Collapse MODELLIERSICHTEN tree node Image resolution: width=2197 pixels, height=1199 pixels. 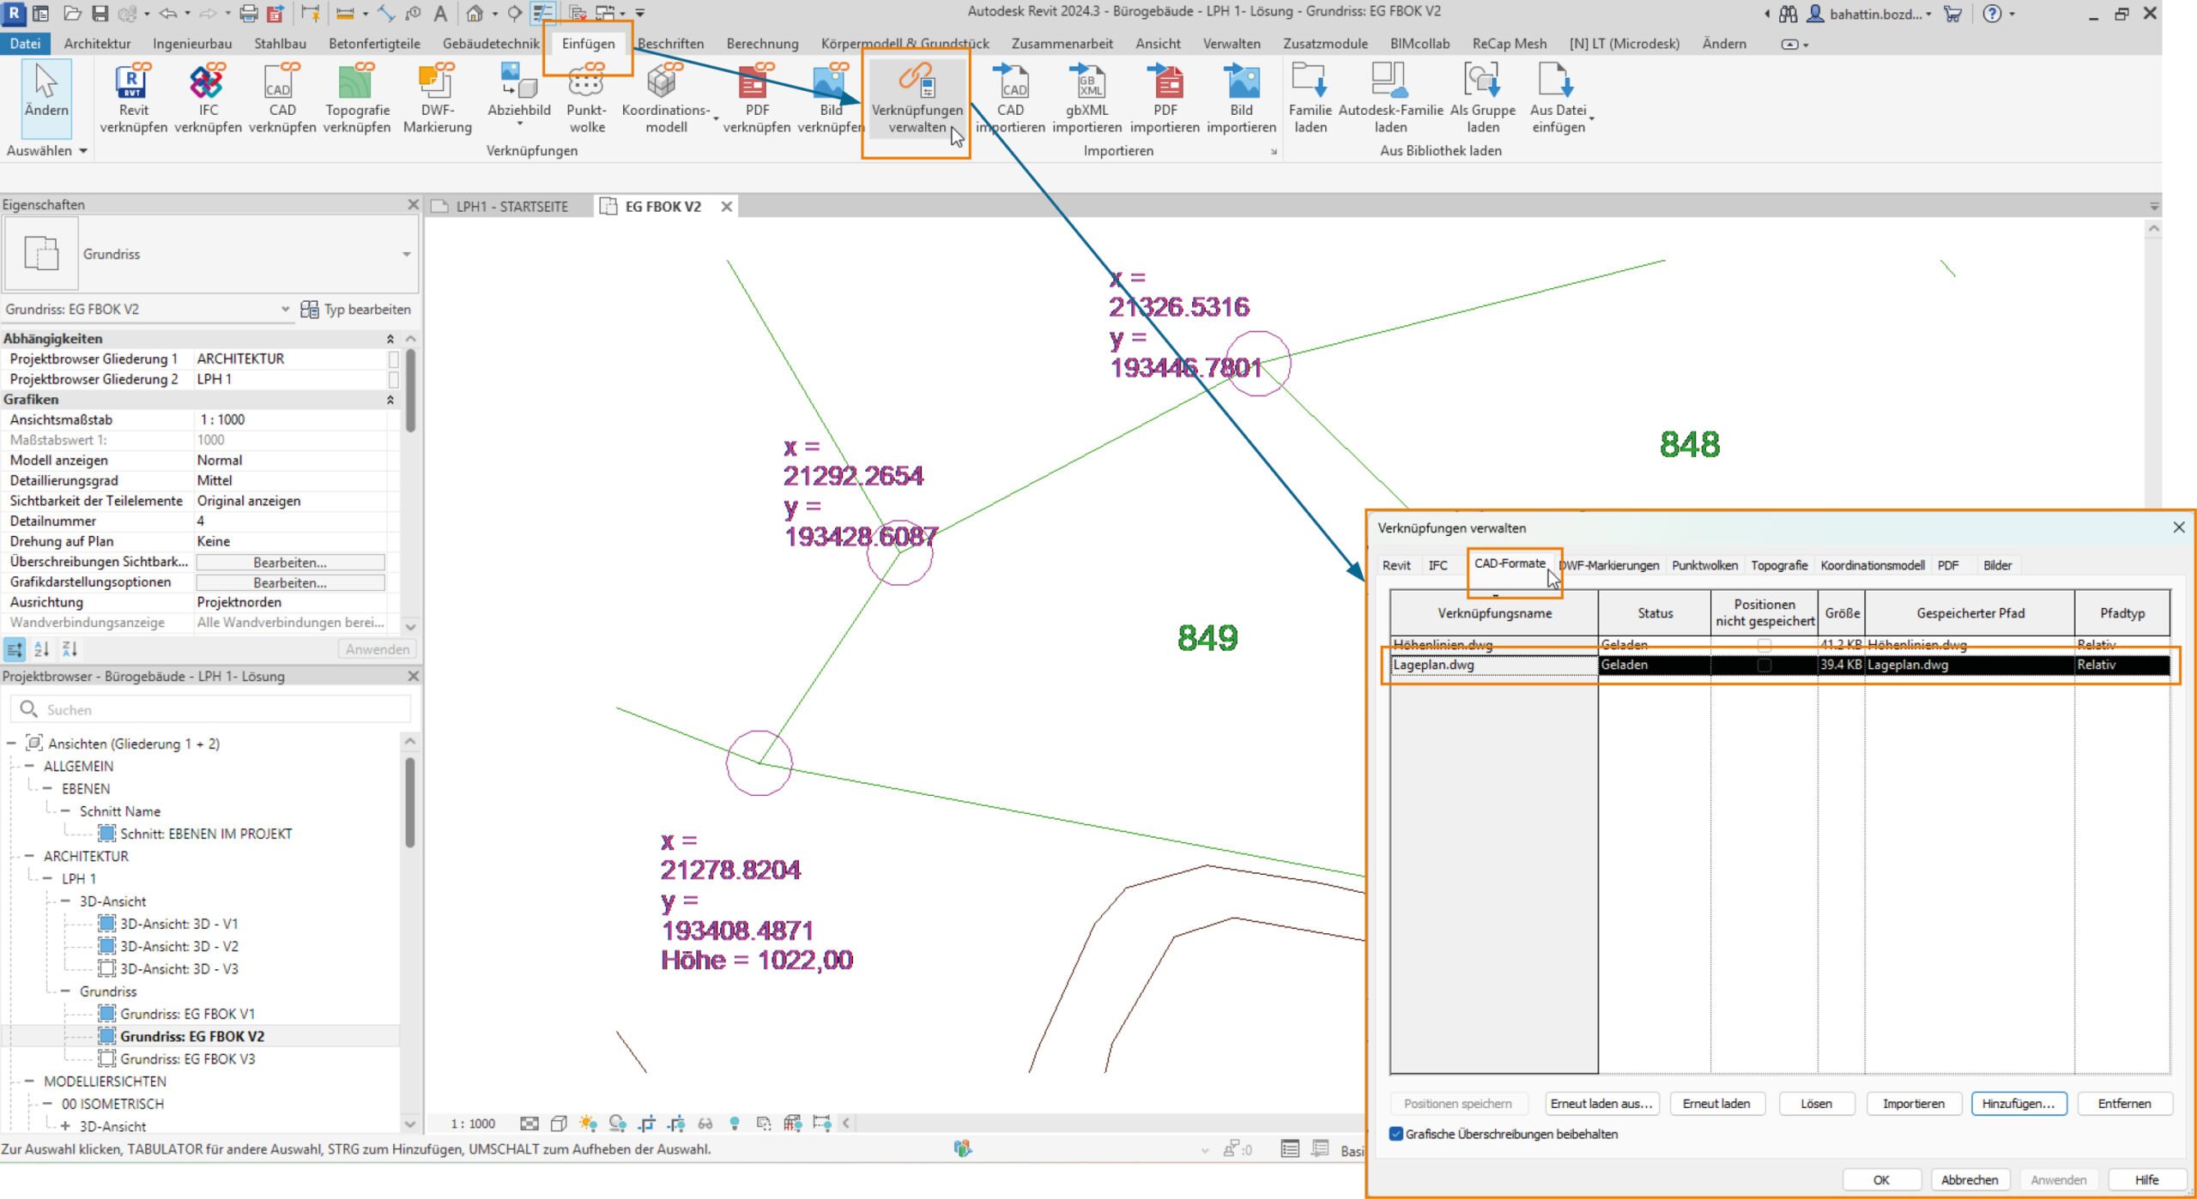tap(29, 1082)
